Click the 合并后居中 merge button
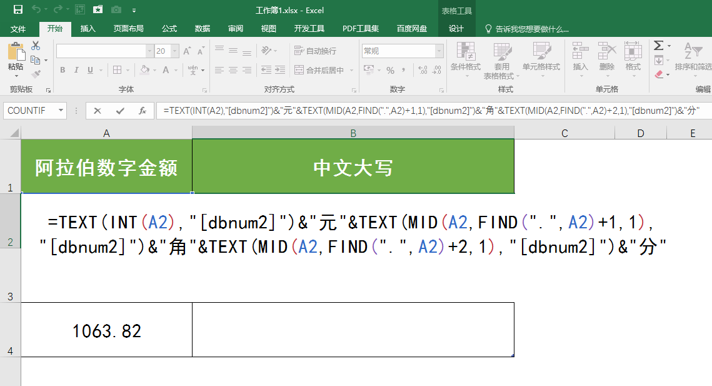 (x=319, y=70)
